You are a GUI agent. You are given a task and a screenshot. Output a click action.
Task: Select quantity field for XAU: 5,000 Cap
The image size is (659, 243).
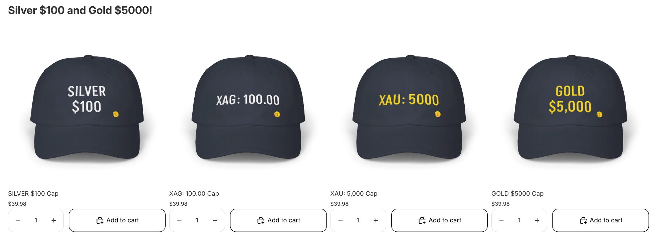point(358,220)
